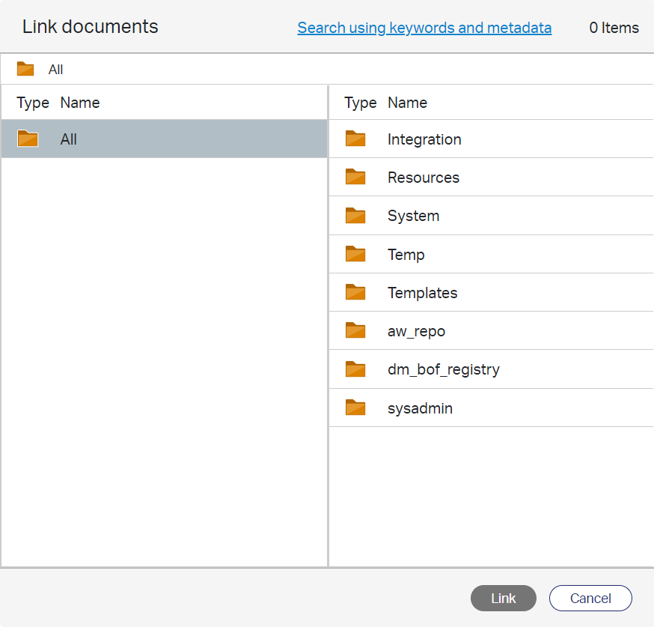The height and width of the screenshot is (627, 654).
Task: Click the breadcrumb folder icon at top
Action: tap(25, 70)
